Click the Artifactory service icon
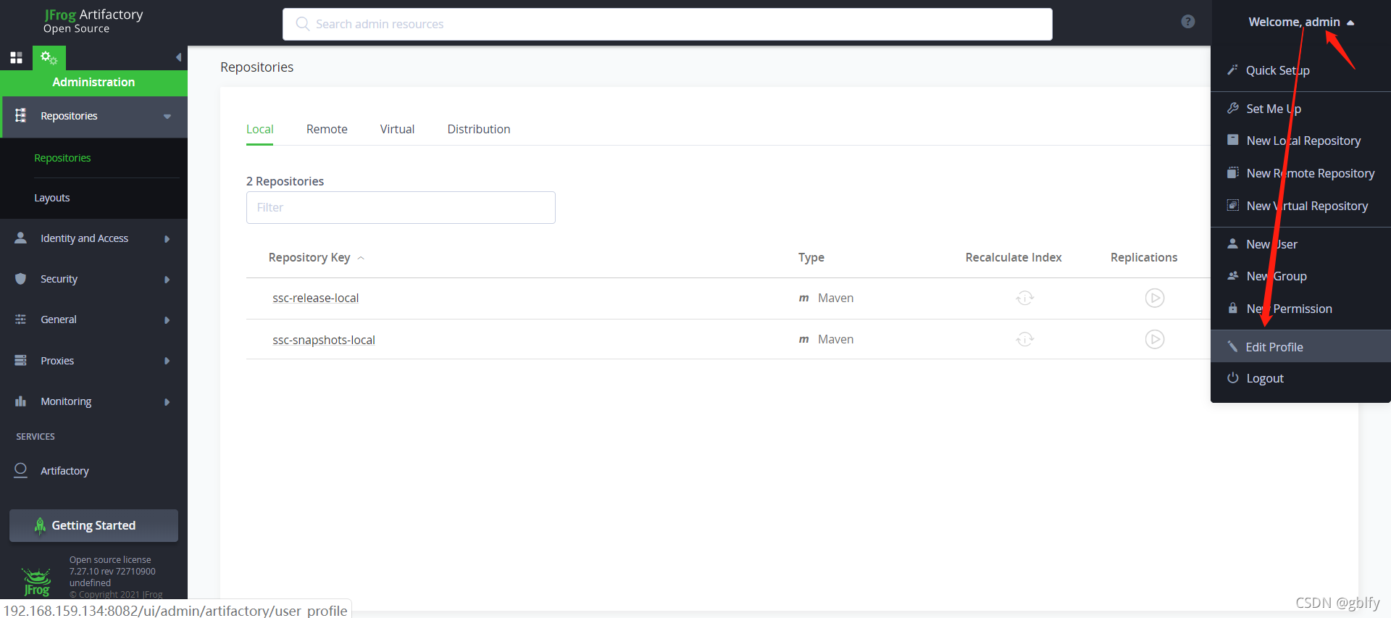Image resolution: width=1391 pixels, height=618 pixels. pos(21,470)
